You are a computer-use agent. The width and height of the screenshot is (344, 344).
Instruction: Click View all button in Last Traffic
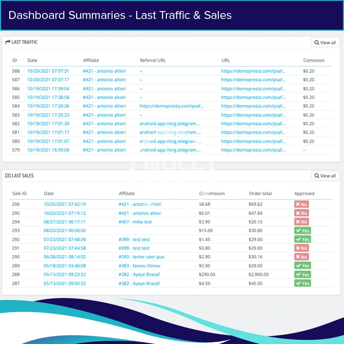325,43
